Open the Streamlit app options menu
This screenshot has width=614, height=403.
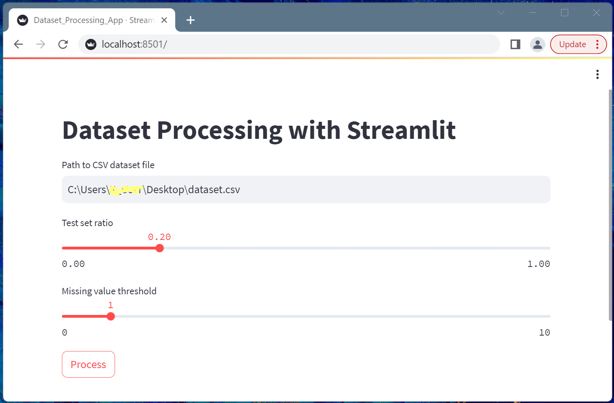click(597, 74)
